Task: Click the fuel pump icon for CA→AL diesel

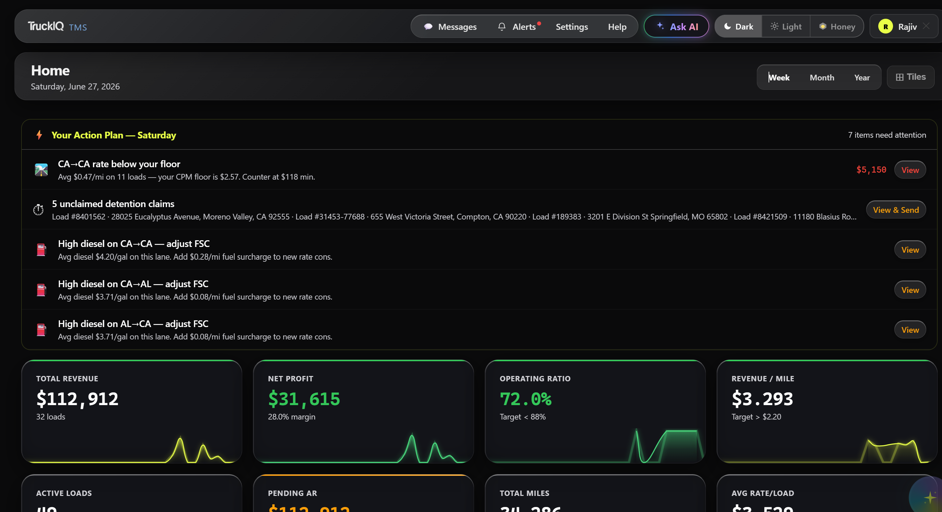Action: [41, 290]
